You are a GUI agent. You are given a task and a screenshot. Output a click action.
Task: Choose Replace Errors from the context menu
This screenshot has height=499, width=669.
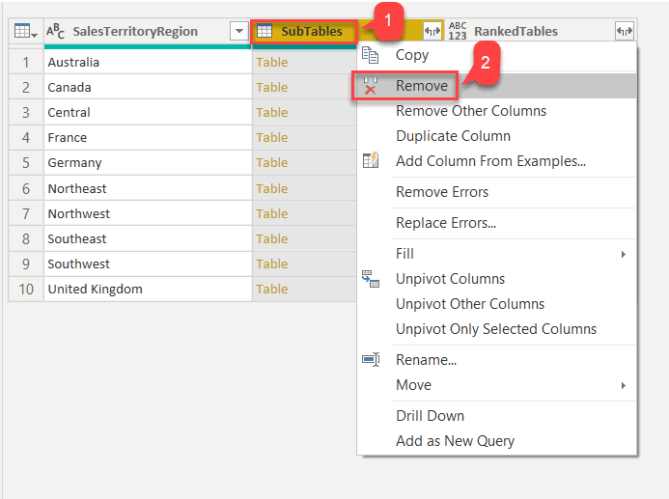[x=446, y=223]
